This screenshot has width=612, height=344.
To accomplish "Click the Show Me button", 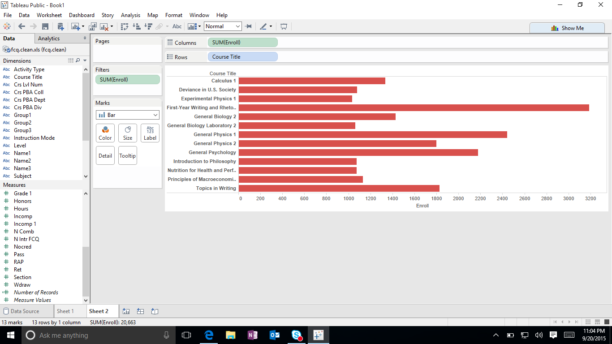I will point(567,28).
